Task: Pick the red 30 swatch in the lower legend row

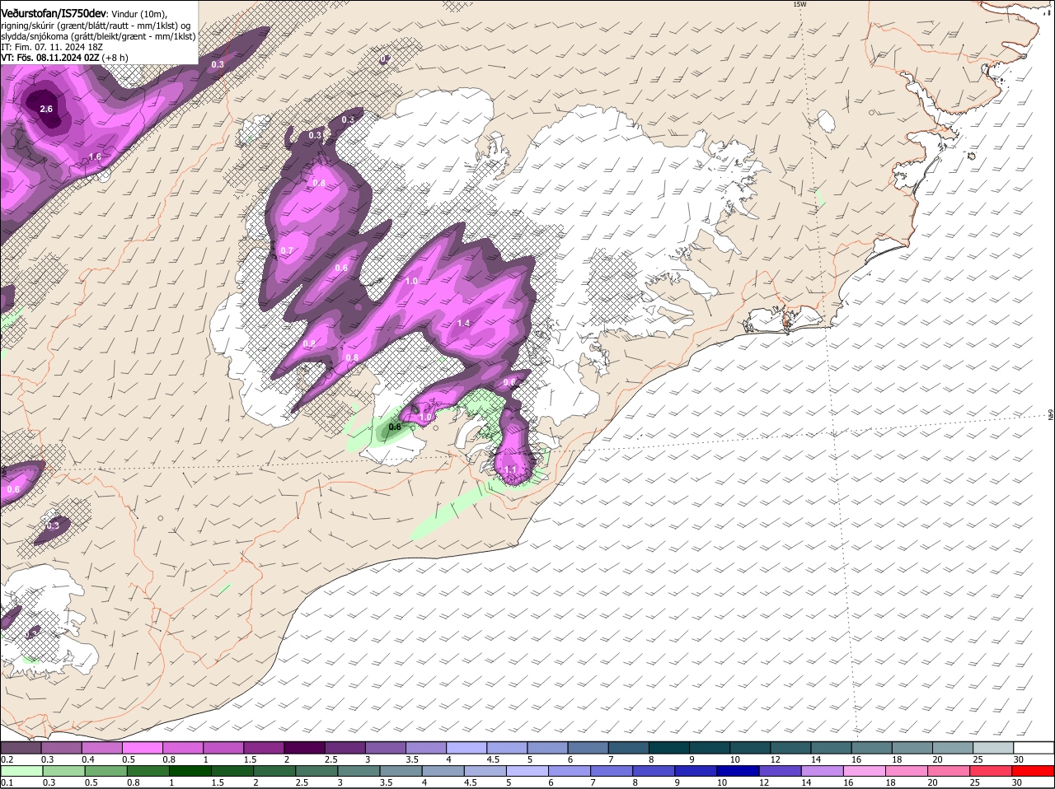Action: [1034, 771]
